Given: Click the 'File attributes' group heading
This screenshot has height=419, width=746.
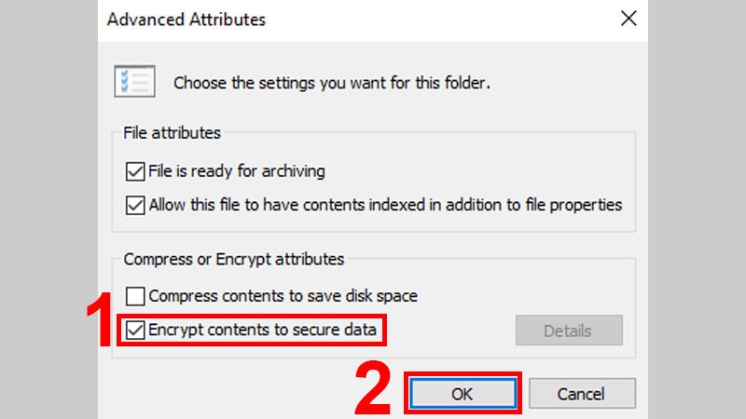Looking at the screenshot, I should pyautogui.click(x=172, y=133).
